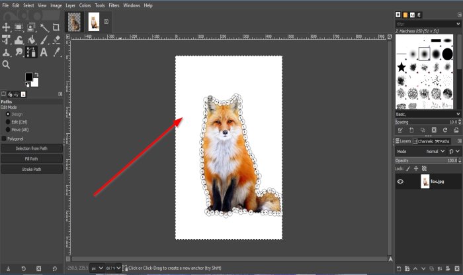Viewport: 463px width, 275px height.
Task: Switch to the Channels tab
Action: (425, 141)
